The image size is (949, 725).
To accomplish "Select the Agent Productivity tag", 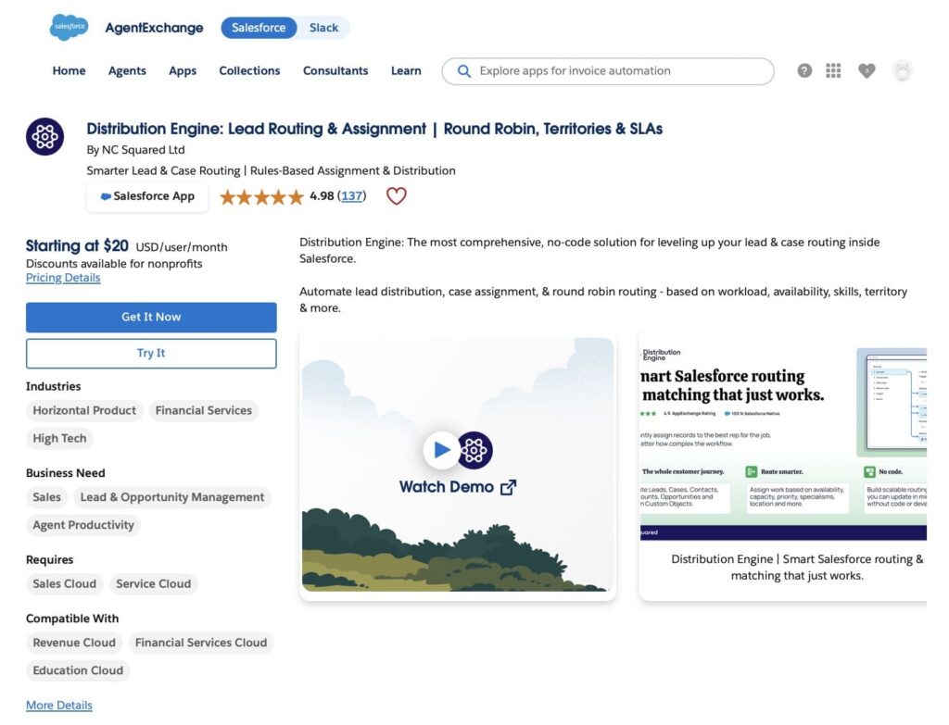I will coord(83,525).
